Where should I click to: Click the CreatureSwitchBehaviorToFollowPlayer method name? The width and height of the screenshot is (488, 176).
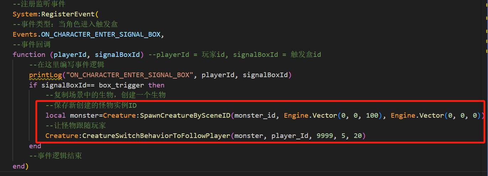click(x=156, y=136)
